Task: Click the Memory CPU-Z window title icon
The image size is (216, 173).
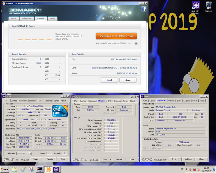Action: [x=73, y=97]
